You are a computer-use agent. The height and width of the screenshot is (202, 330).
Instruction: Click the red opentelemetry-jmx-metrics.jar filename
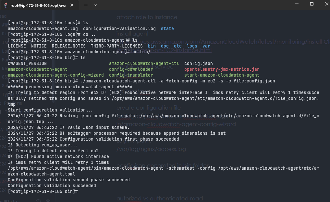[222, 69]
